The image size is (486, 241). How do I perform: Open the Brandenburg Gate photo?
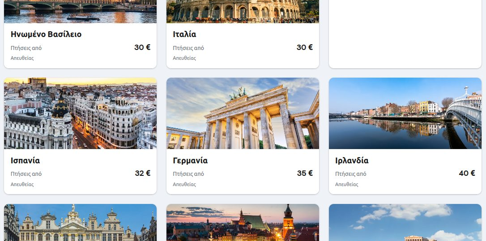click(x=243, y=113)
